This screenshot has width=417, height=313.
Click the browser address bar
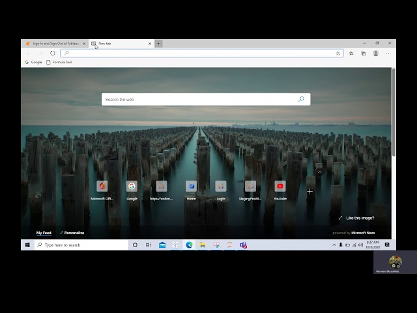tap(201, 53)
